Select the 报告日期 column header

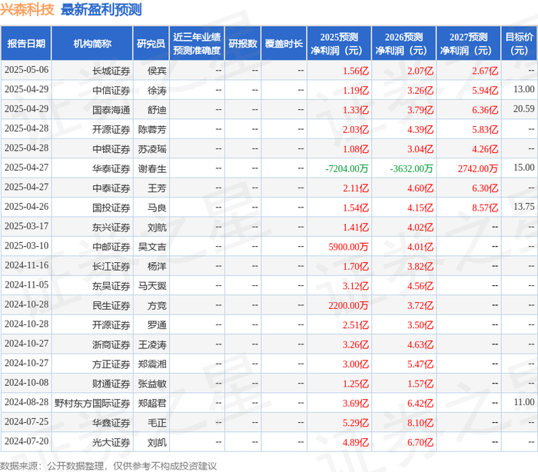(26, 43)
